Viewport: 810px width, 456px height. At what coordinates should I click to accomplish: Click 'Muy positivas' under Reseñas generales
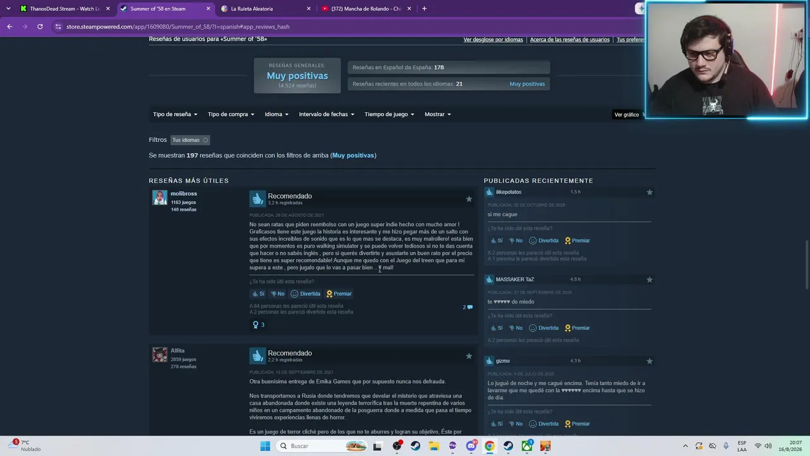[297, 76]
